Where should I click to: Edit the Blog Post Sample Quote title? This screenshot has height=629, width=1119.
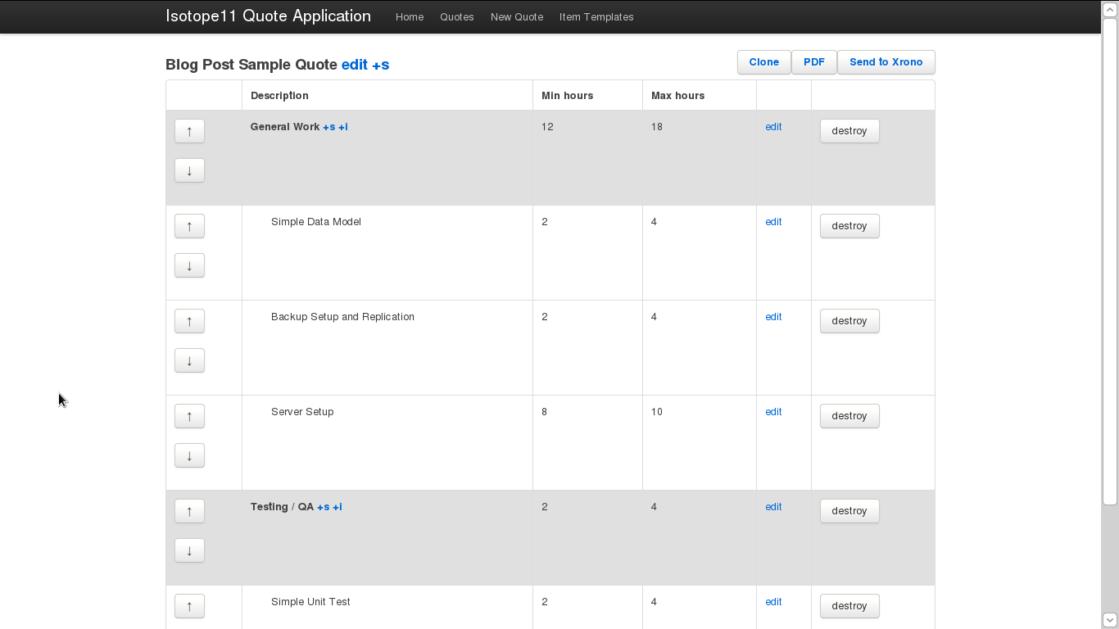pos(354,65)
